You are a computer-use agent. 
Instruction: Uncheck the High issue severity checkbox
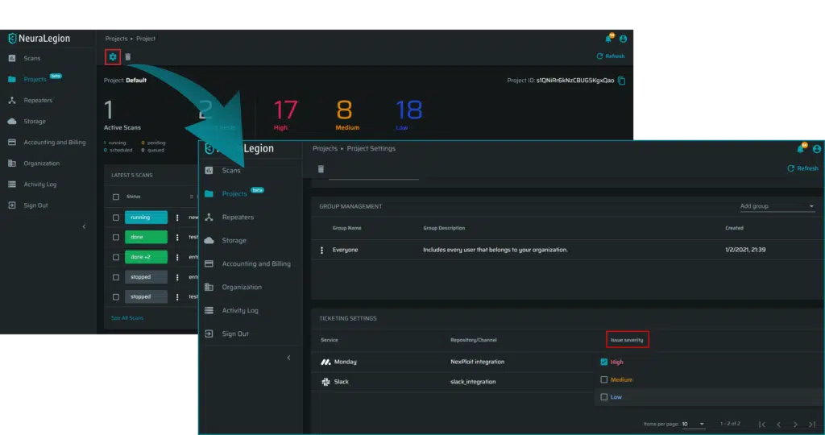pos(604,362)
